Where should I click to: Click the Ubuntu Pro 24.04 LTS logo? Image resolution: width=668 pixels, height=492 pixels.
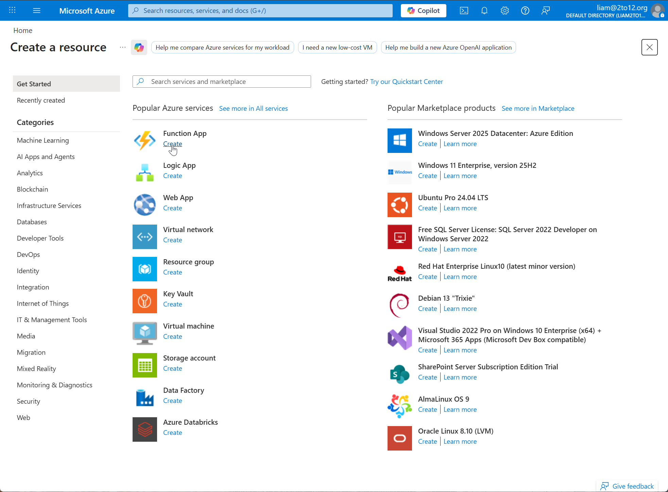click(x=400, y=205)
